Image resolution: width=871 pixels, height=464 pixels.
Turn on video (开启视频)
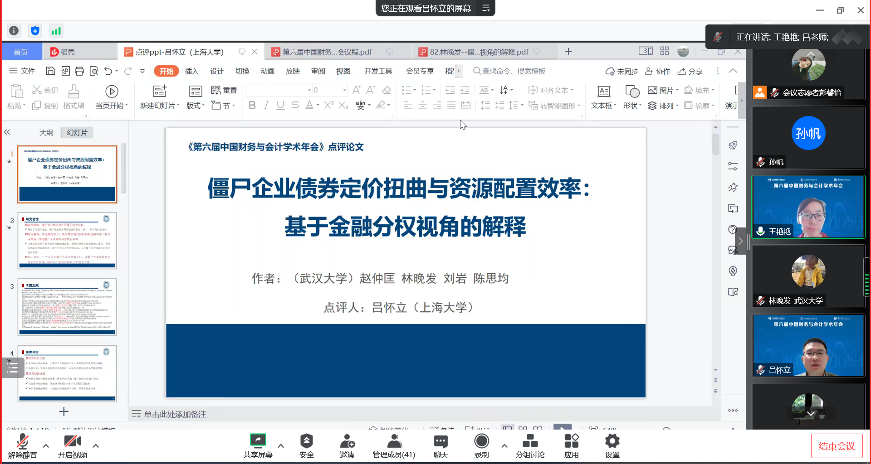pos(72,442)
